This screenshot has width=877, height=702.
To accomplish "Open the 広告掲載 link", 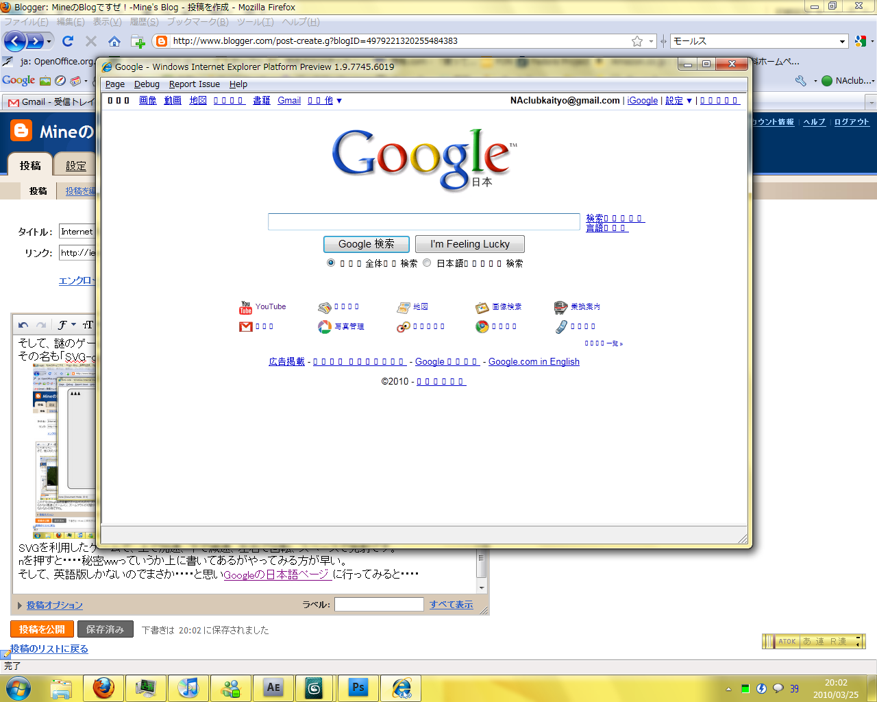I will click(286, 362).
